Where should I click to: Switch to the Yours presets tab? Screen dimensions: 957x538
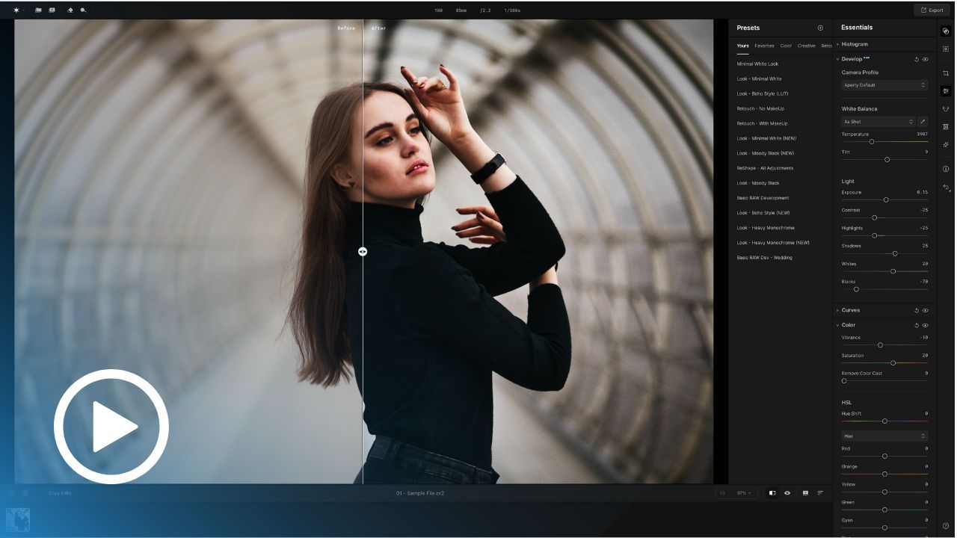click(742, 46)
